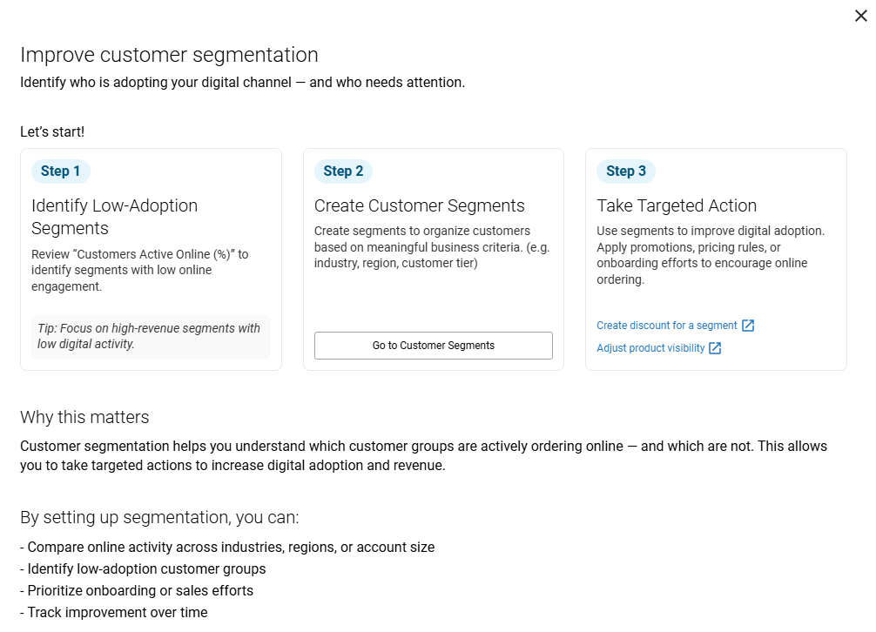Click the Why this matters heading
The width and height of the screenshot is (876, 632).
tap(84, 417)
